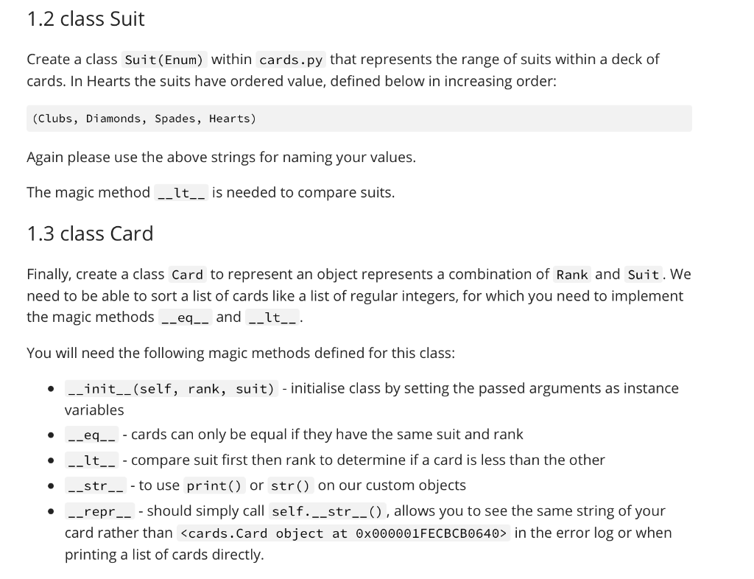Click the __lt__ bullet item code
Image resolution: width=754 pixels, height=579 pixels.
91,460
